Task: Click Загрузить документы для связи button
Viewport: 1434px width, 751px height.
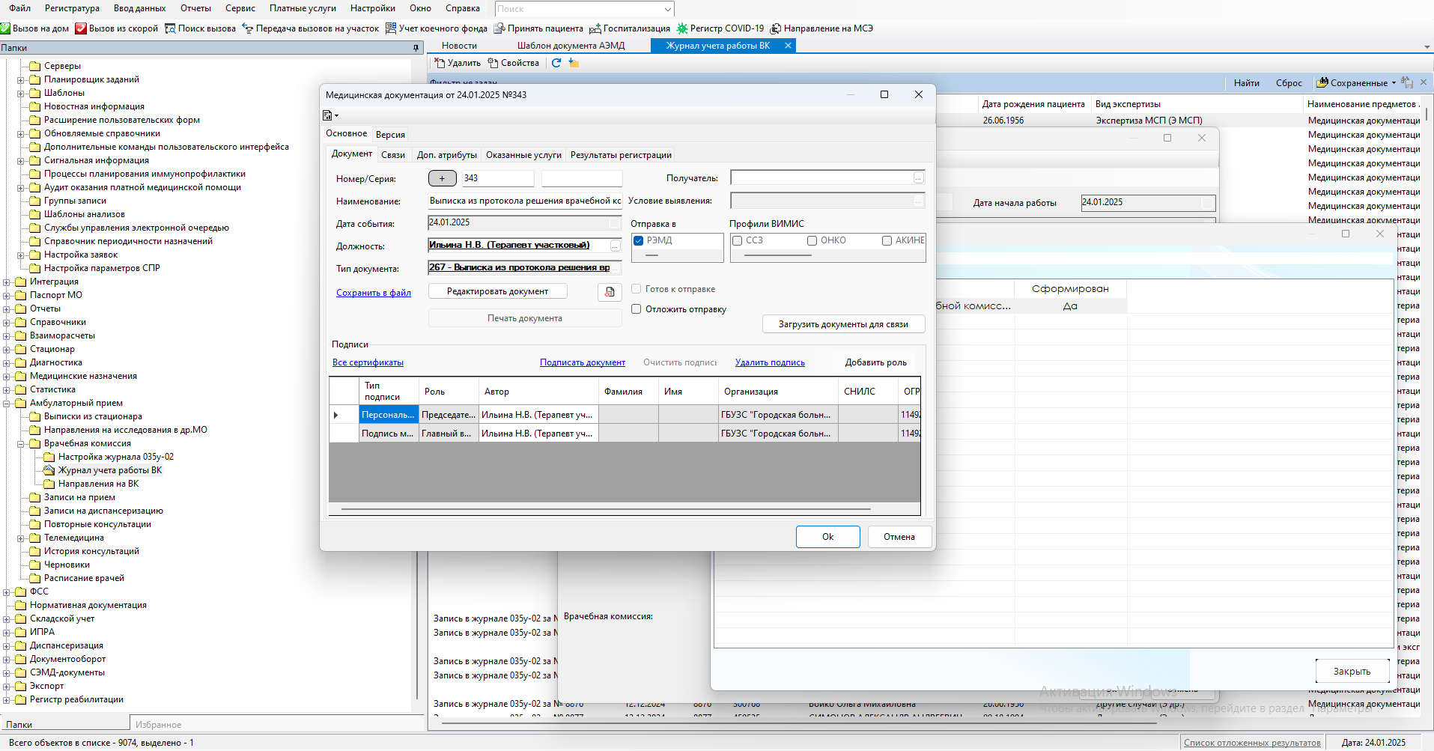Action: (x=843, y=324)
